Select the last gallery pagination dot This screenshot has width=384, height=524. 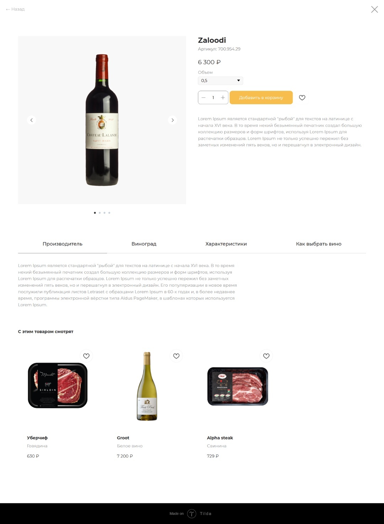click(x=109, y=213)
